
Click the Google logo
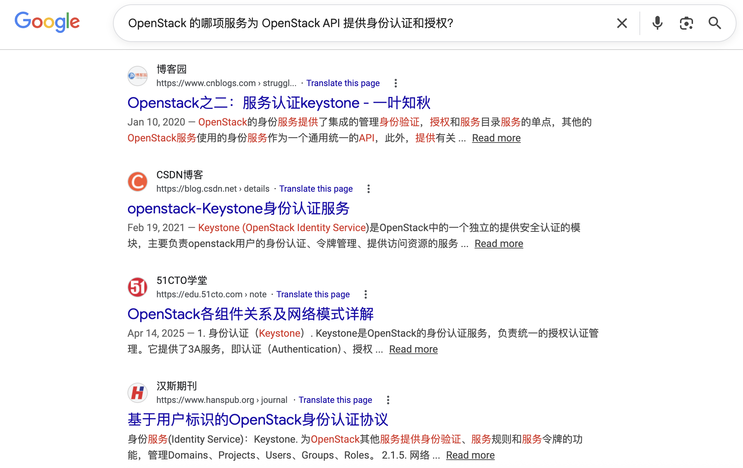tap(47, 22)
